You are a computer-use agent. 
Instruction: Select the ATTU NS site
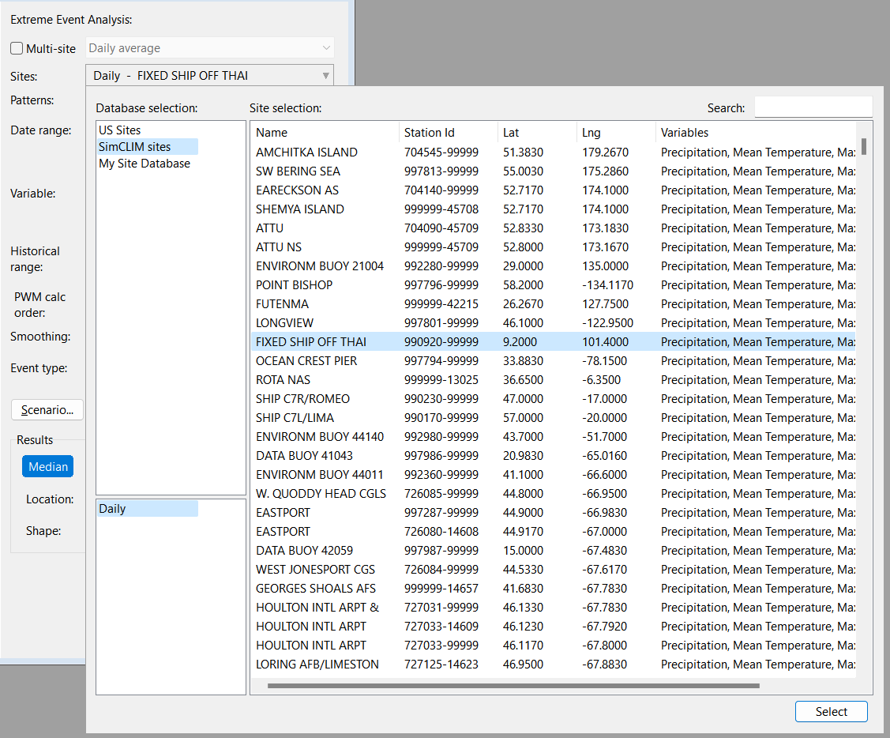554,247
